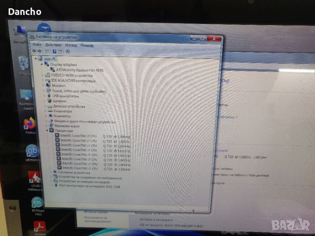315x236 pixels.
Task: Expand USB контролери category
Action: [44, 96]
